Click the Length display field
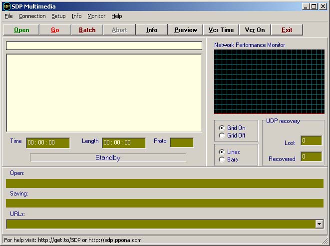 pos(124,142)
